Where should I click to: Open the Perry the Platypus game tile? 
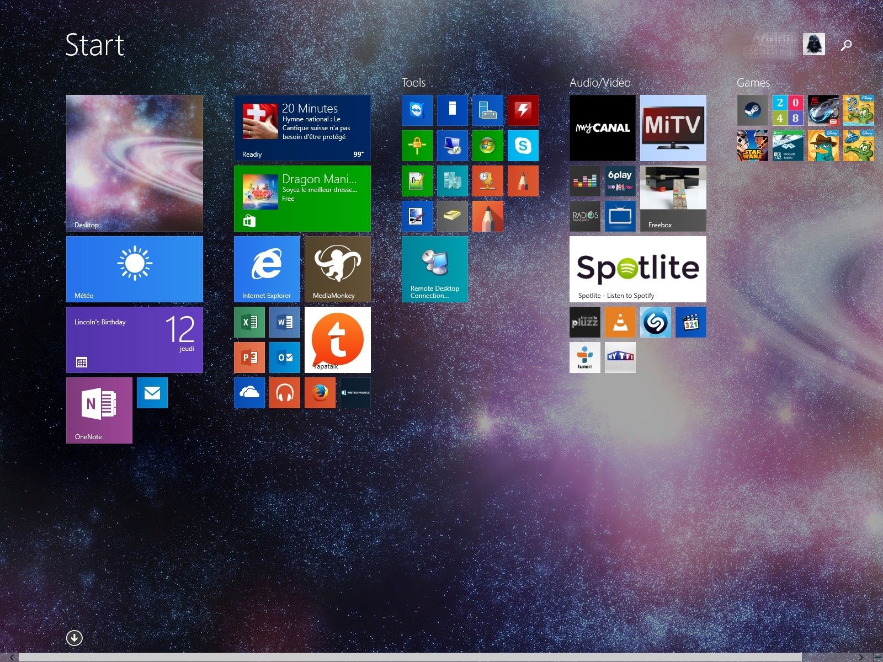[823, 146]
